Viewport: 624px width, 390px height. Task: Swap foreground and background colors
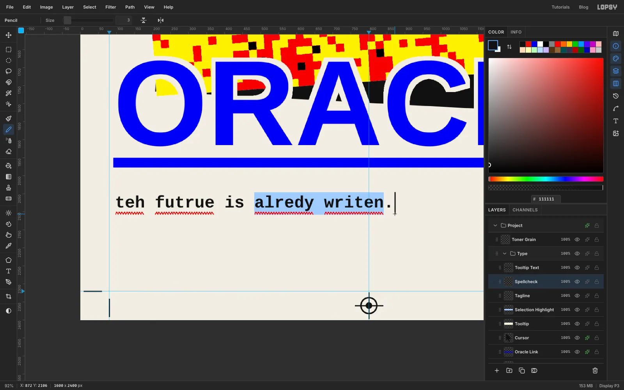(509, 47)
